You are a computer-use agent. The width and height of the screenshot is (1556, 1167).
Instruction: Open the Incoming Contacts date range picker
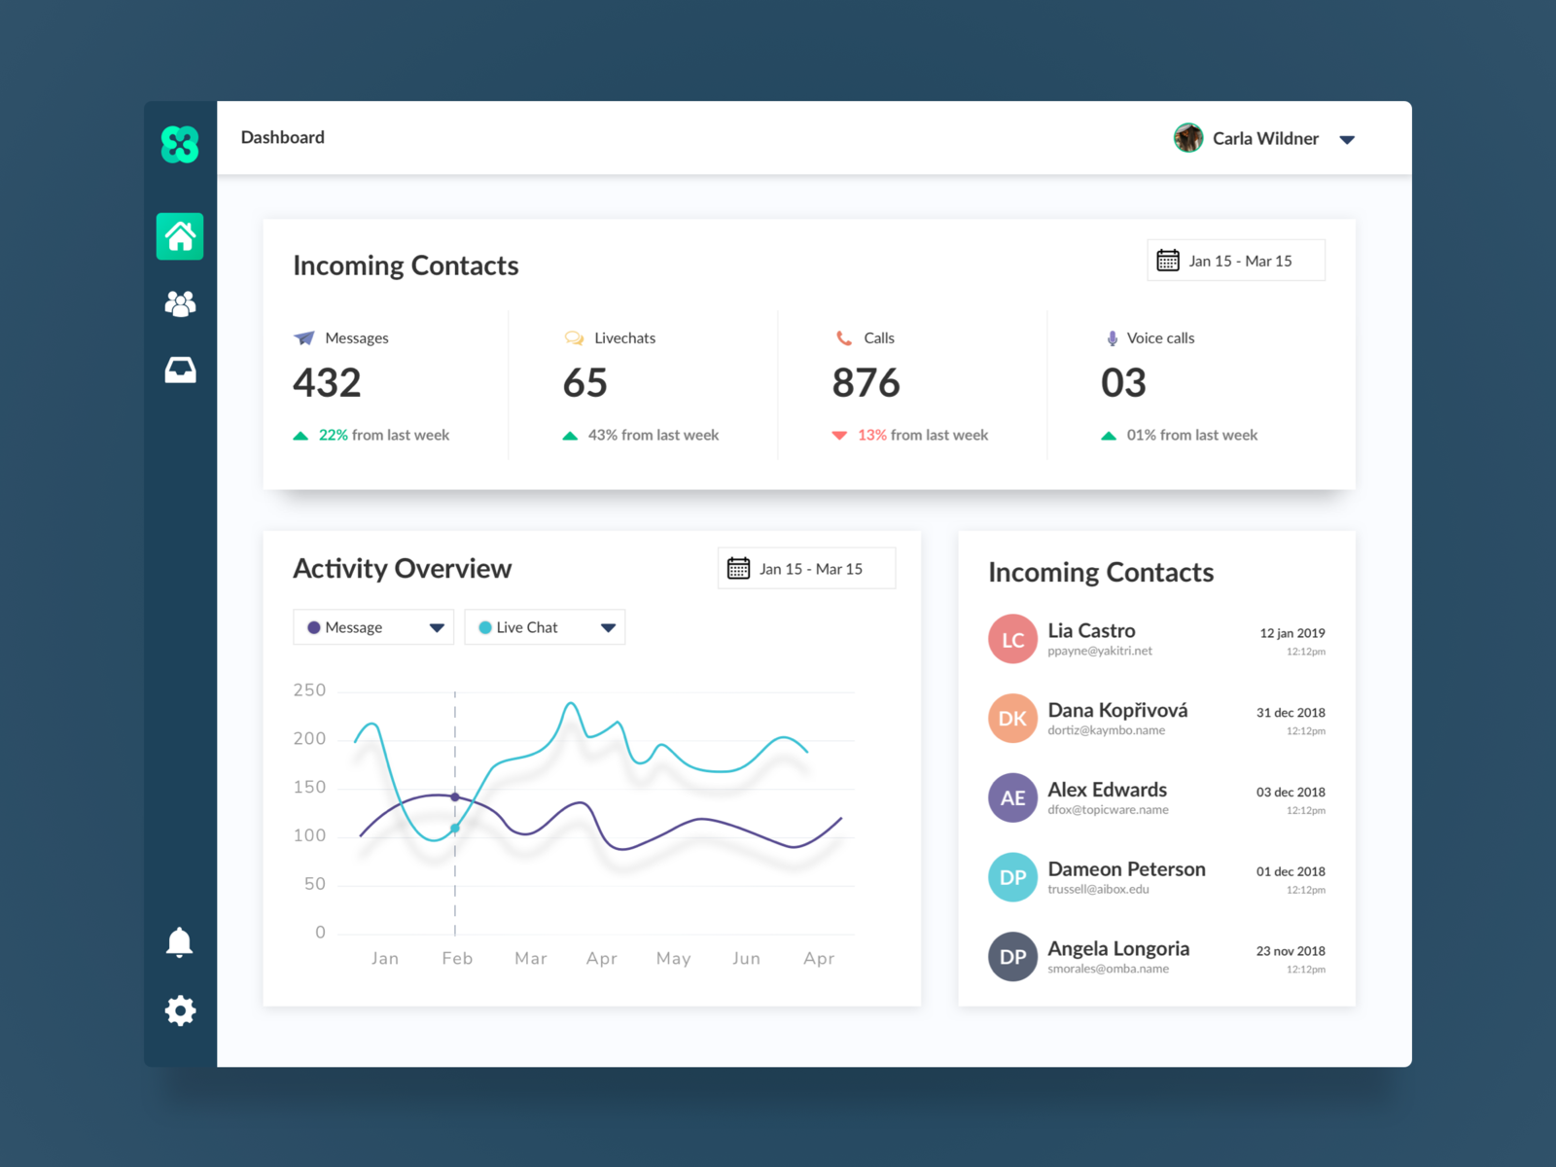1236,261
